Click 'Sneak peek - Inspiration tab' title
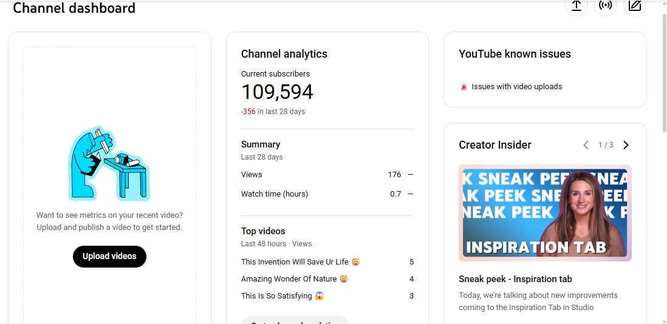Image resolution: width=667 pixels, height=324 pixels. pyautogui.click(x=515, y=279)
